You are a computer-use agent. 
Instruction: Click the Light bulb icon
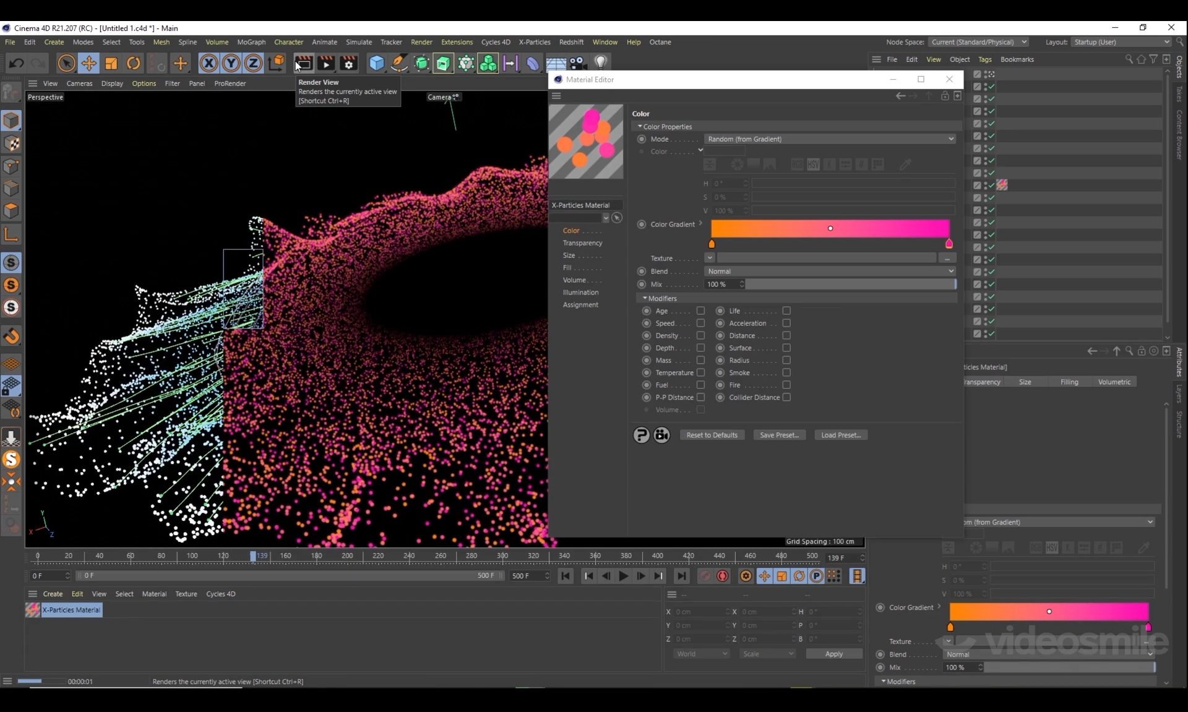pyautogui.click(x=600, y=63)
